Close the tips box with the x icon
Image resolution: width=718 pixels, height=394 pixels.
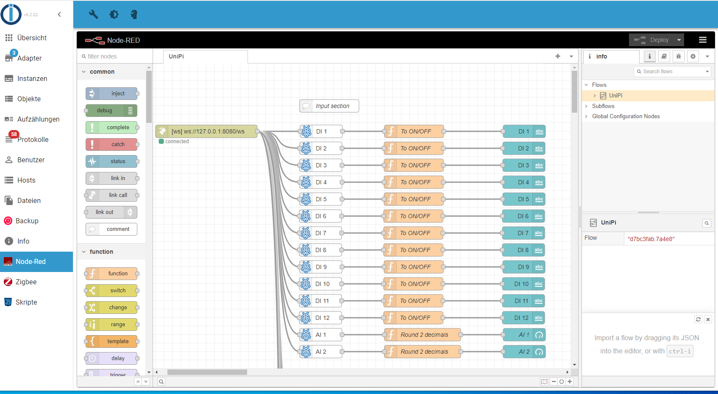pyautogui.click(x=708, y=319)
